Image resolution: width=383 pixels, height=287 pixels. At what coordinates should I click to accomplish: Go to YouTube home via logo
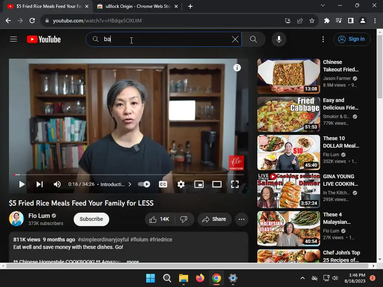click(x=44, y=39)
